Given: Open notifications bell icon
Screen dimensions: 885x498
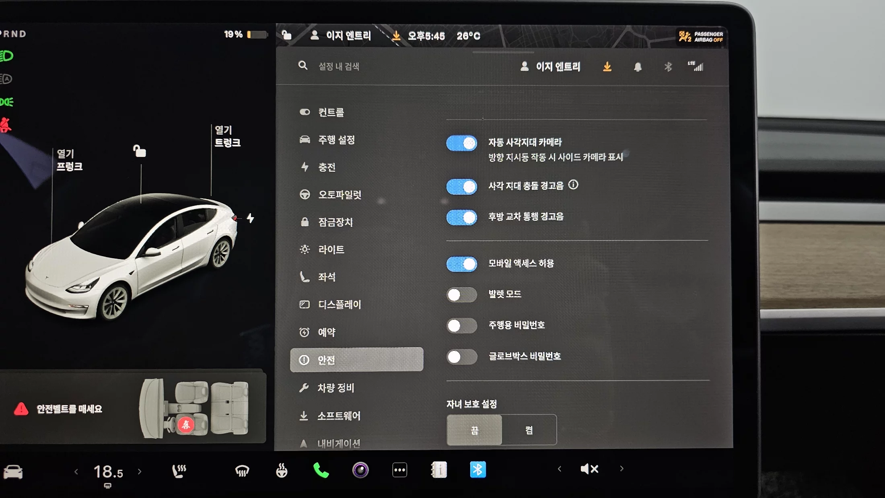Looking at the screenshot, I should pyautogui.click(x=638, y=67).
